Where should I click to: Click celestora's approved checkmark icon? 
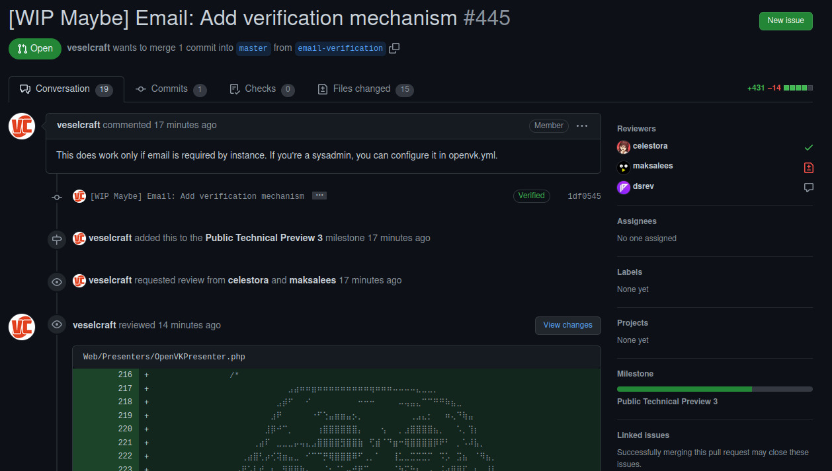(808, 147)
